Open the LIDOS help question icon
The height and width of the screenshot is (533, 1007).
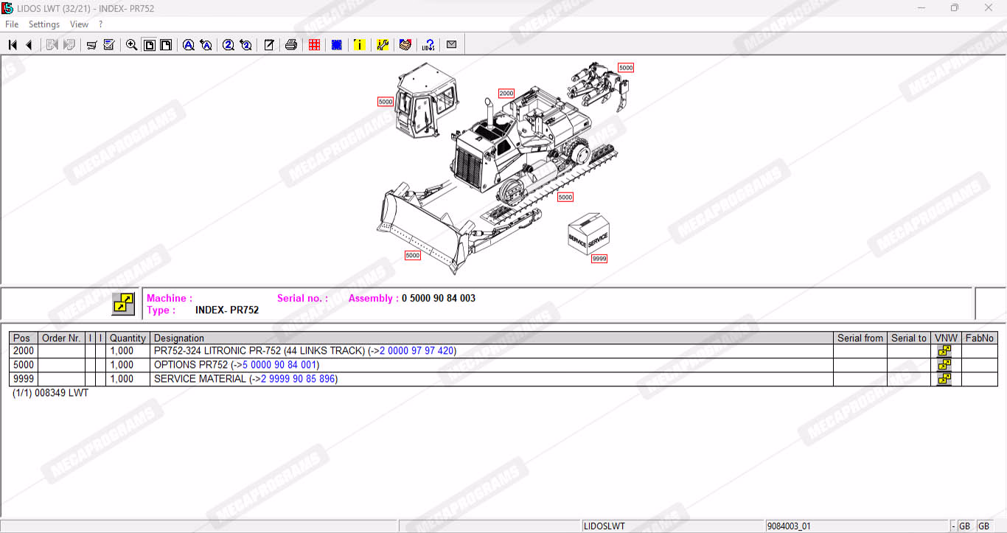428,45
